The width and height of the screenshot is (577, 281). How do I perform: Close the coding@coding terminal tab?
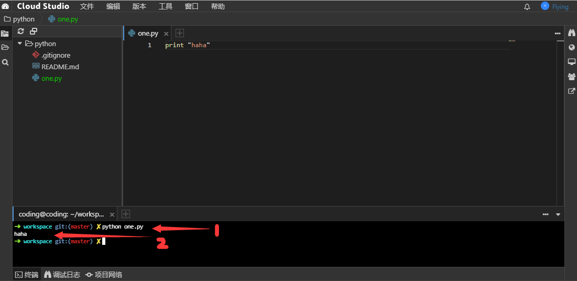112,214
